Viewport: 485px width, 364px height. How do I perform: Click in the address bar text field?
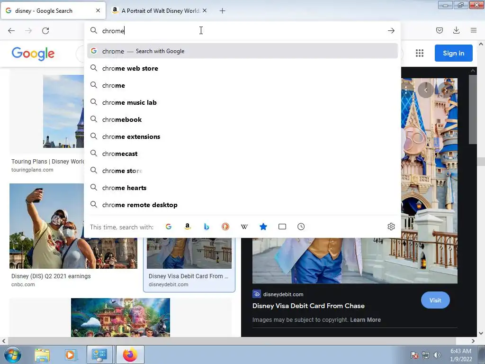tap(242, 31)
